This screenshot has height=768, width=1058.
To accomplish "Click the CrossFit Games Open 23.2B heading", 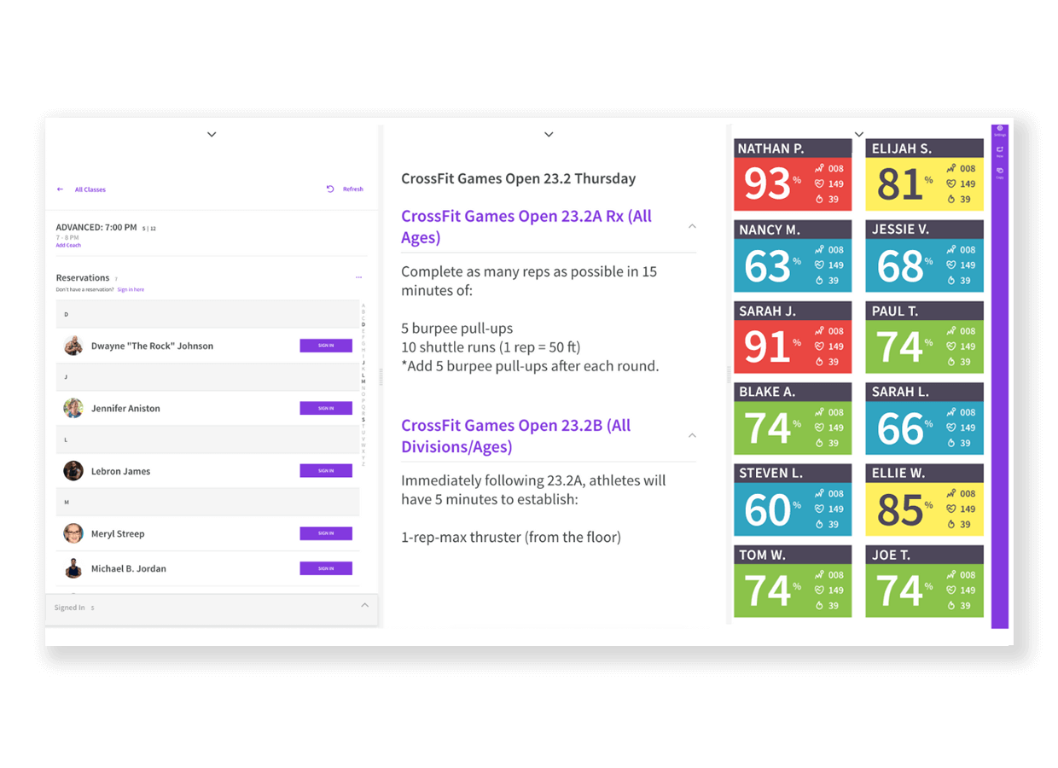I will [x=516, y=435].
